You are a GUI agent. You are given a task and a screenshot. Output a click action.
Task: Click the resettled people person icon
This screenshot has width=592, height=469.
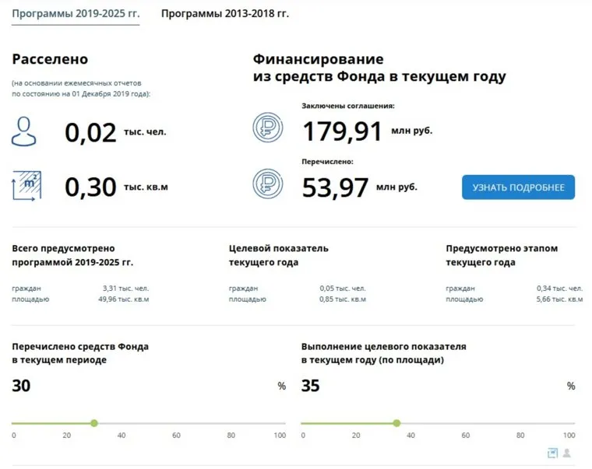pyautogui.click(x=24, y=131)
